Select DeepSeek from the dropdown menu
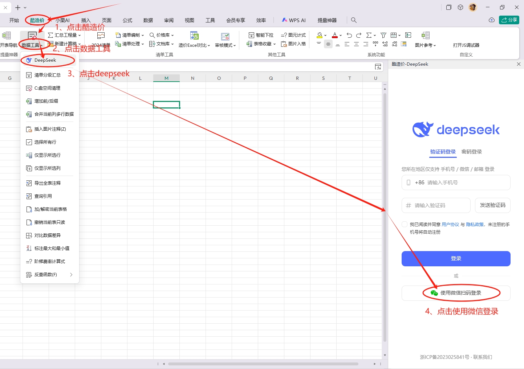Viewport: 524px width, 369px height. (x=45, y=60)
